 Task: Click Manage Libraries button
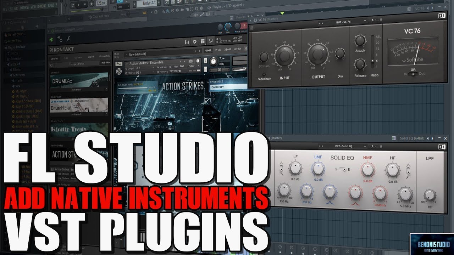pos(76,64)
